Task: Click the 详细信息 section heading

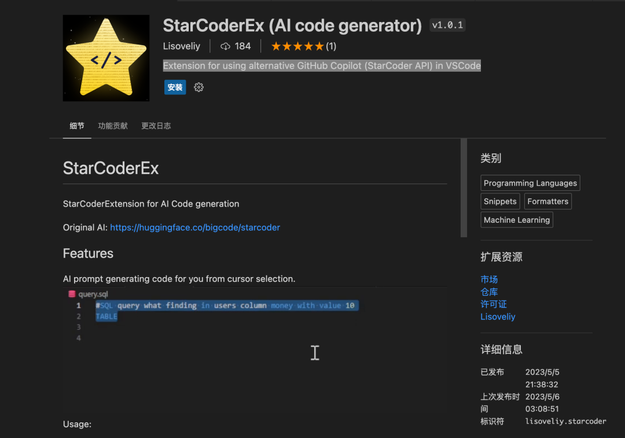Action: pos(501,349)
